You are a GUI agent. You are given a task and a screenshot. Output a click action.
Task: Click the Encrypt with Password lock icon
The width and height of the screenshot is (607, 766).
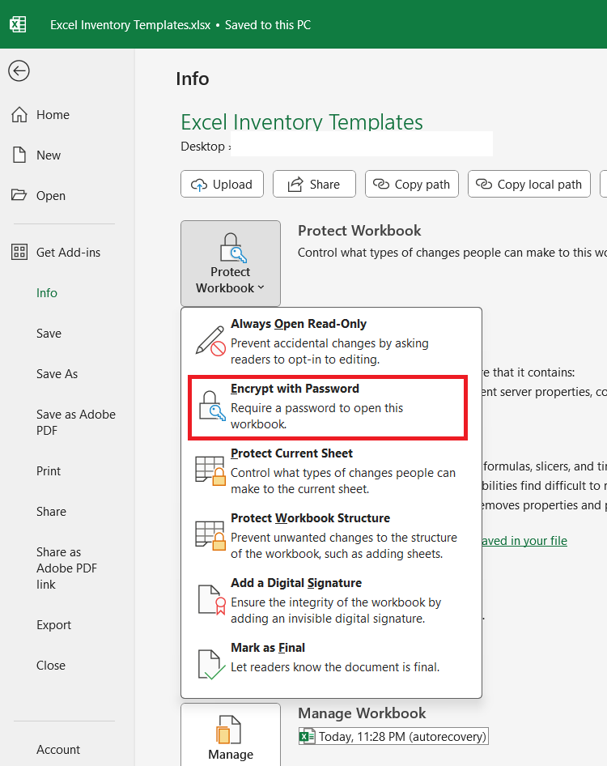[x=212, y=406]
